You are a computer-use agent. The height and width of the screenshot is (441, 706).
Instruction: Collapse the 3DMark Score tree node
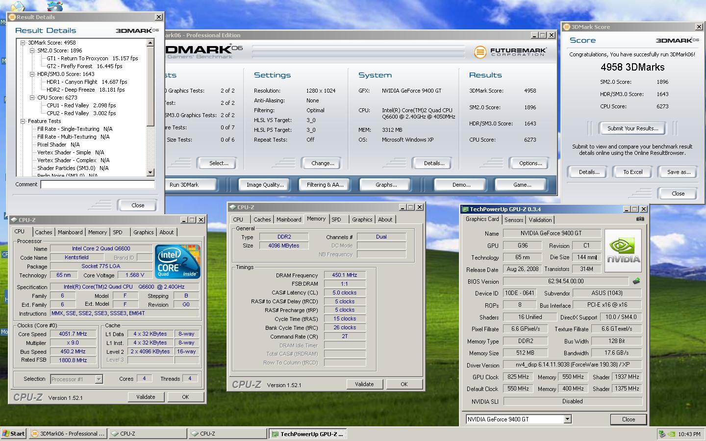tap(23, 43)
